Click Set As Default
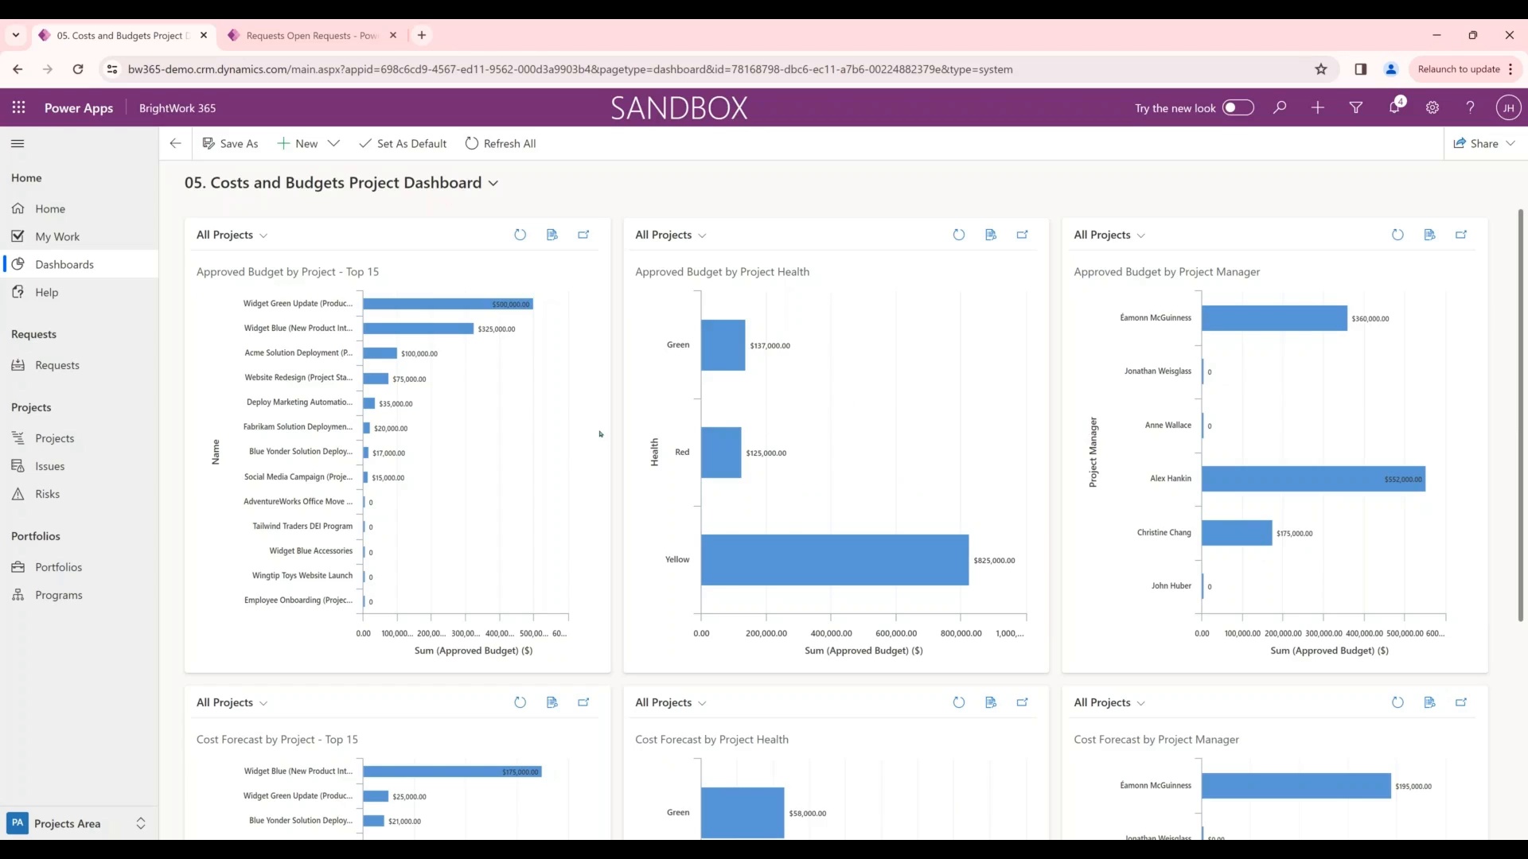The image size is (1528, 859). click(403, 143)
